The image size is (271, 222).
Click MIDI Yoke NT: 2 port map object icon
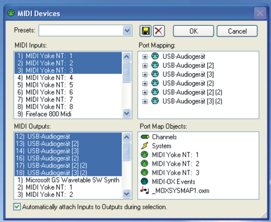click(145, 164)
